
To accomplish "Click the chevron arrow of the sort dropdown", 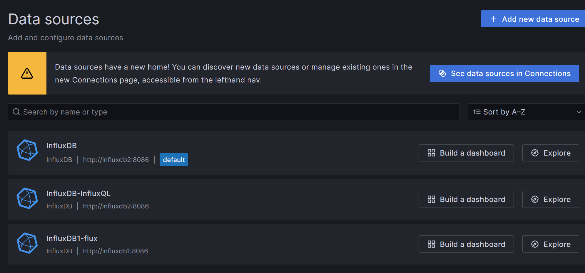I will click(x=579, y=112).
